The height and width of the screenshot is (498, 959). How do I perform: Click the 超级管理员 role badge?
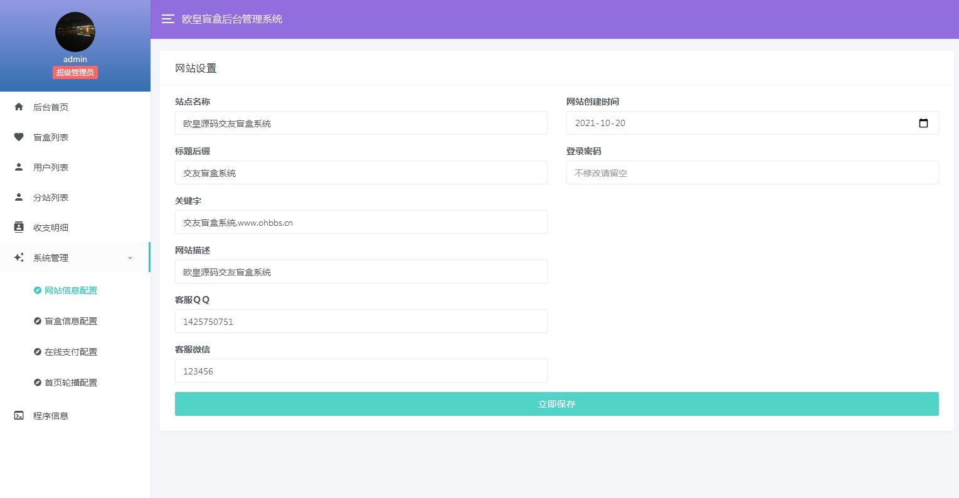75,73
